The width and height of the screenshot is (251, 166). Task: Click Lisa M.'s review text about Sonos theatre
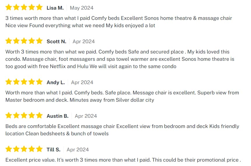(118, 22)
